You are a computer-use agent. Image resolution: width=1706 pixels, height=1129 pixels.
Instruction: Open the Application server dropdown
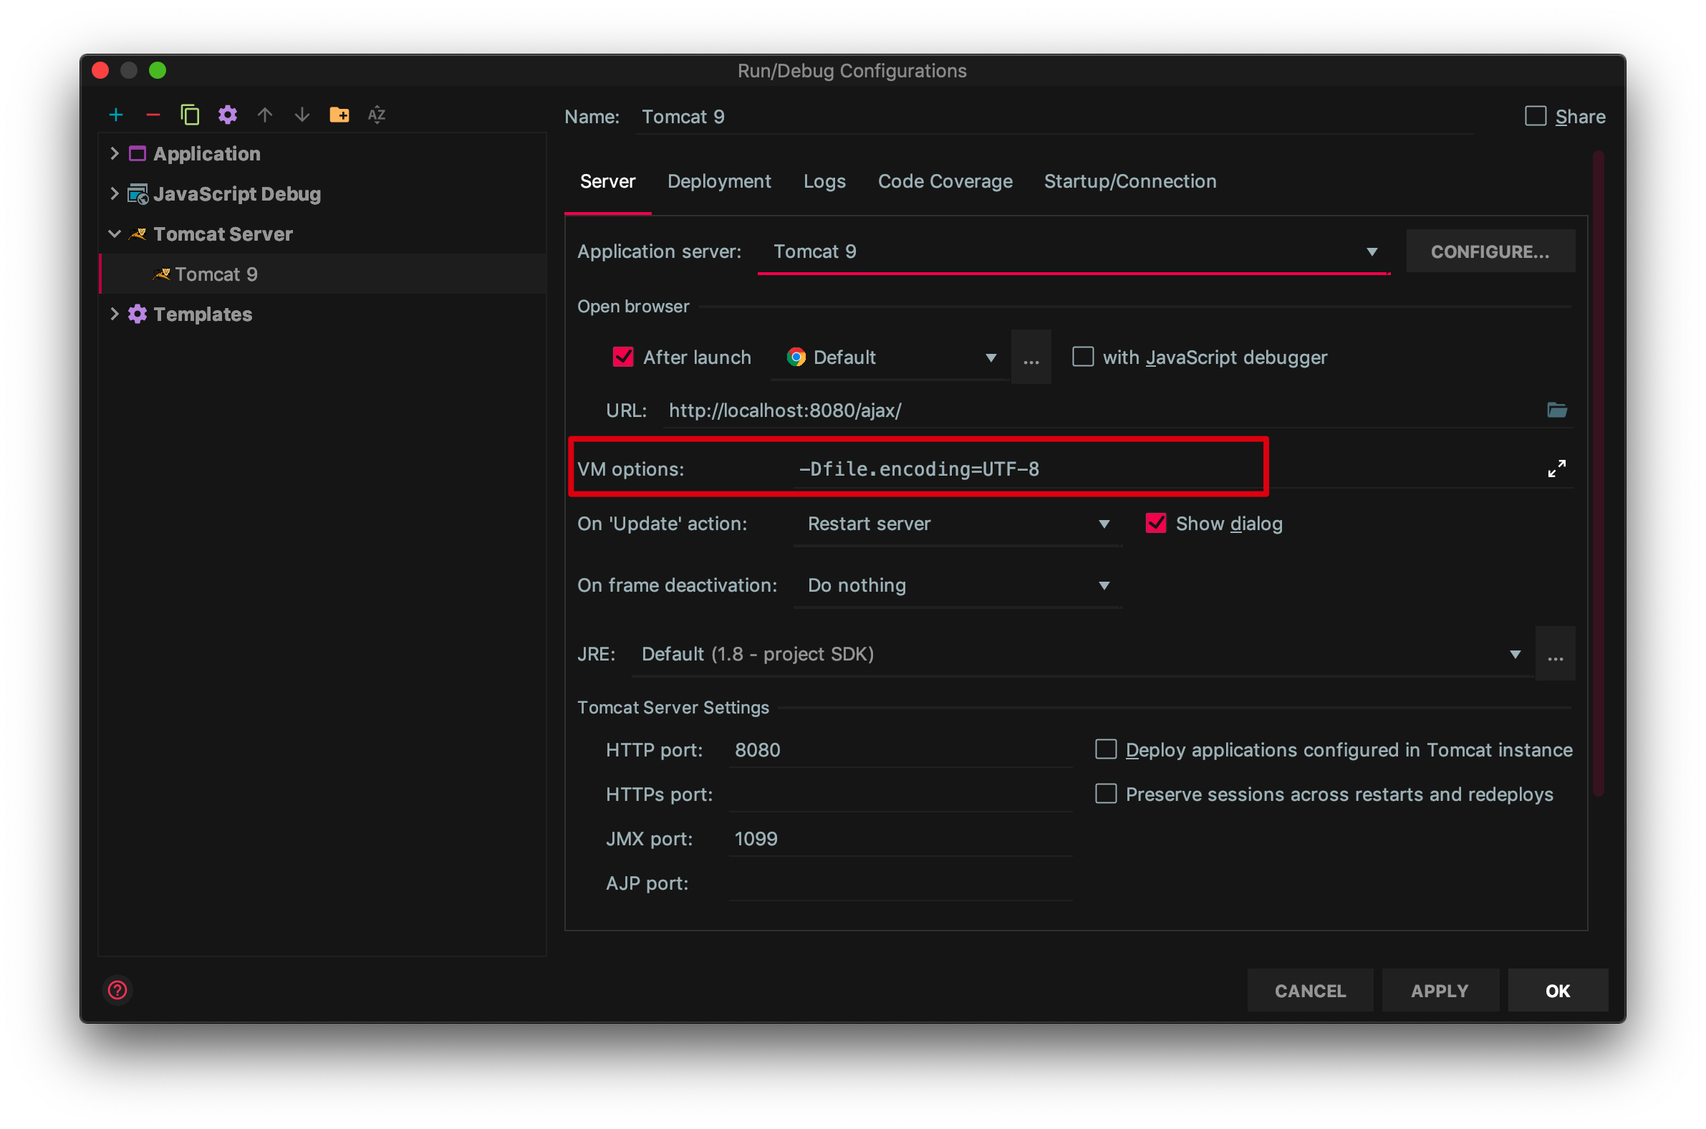[1372, 252]
